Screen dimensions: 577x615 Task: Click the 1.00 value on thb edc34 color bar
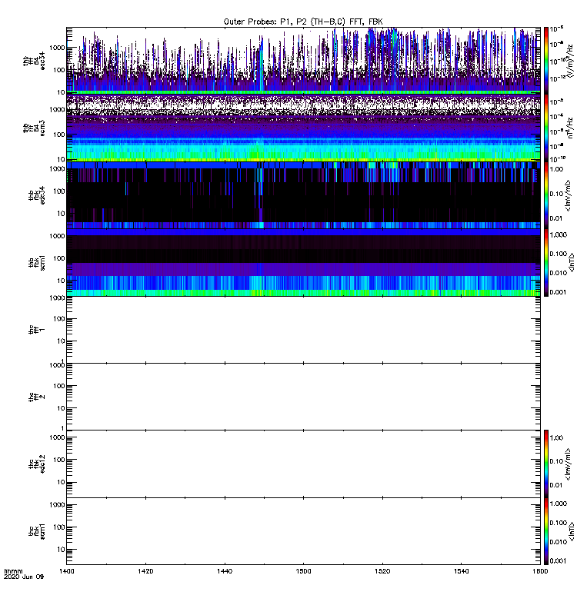point(556,169)
